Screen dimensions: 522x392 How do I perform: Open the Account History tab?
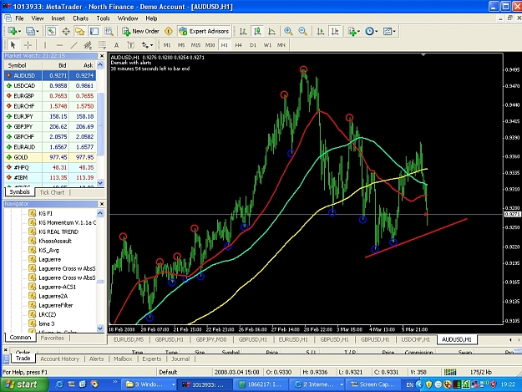click(x=59, y=359)
